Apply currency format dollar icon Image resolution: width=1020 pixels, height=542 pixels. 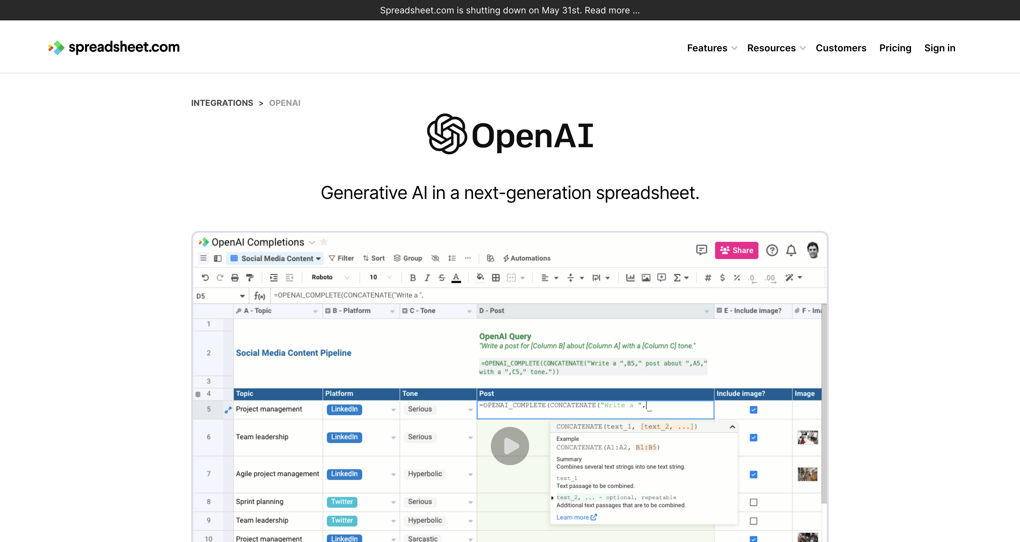coord(722,278)
